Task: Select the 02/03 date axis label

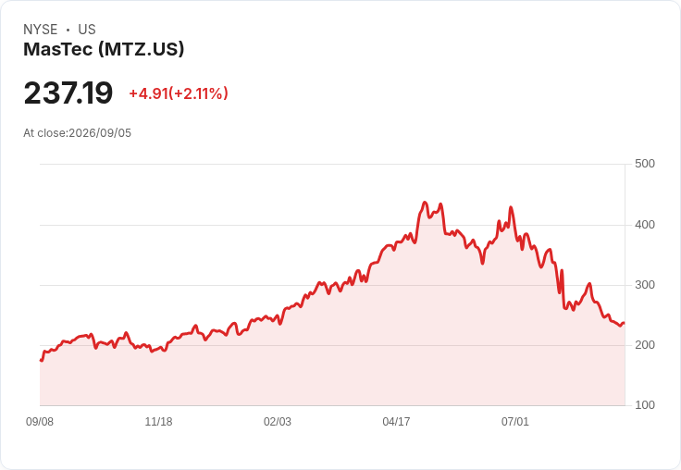Action: click(278, 422)
